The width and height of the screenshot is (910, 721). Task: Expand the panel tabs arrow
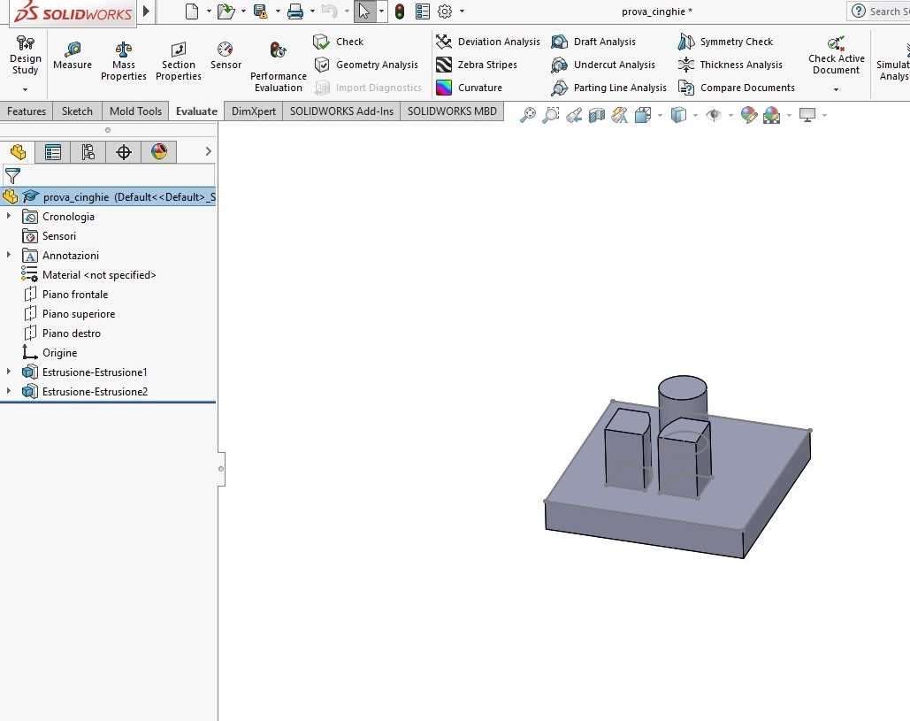[x=208, y=151]
